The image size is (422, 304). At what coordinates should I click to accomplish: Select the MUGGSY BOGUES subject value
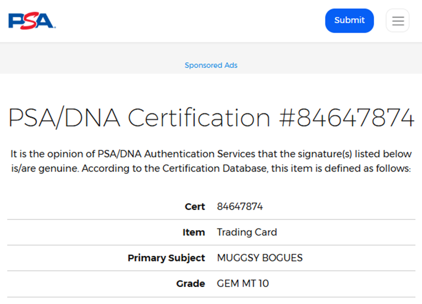coord(260,258)
